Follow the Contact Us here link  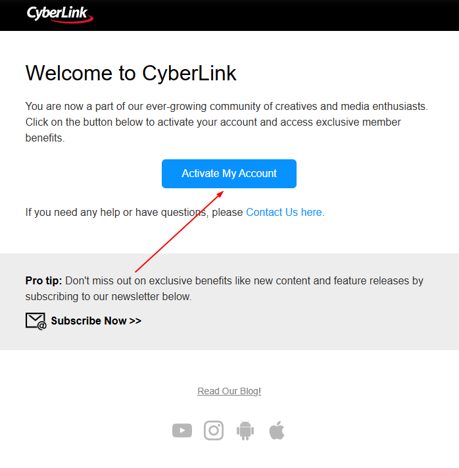pos(283,212)
